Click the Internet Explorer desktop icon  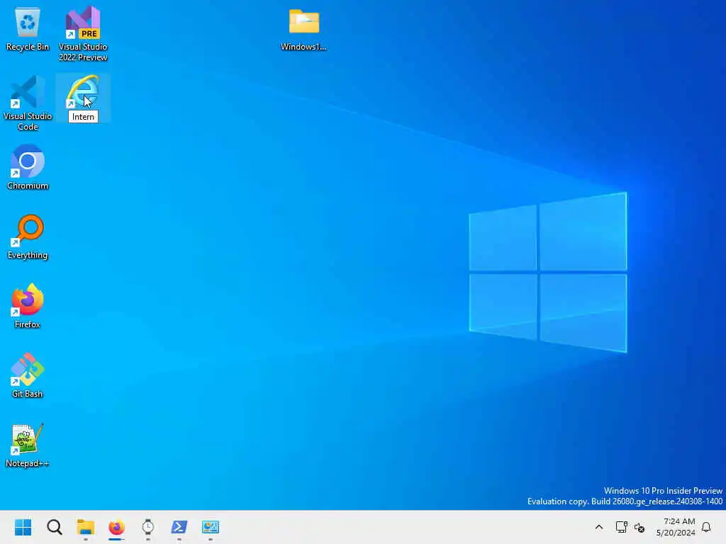tap(83, 93)
